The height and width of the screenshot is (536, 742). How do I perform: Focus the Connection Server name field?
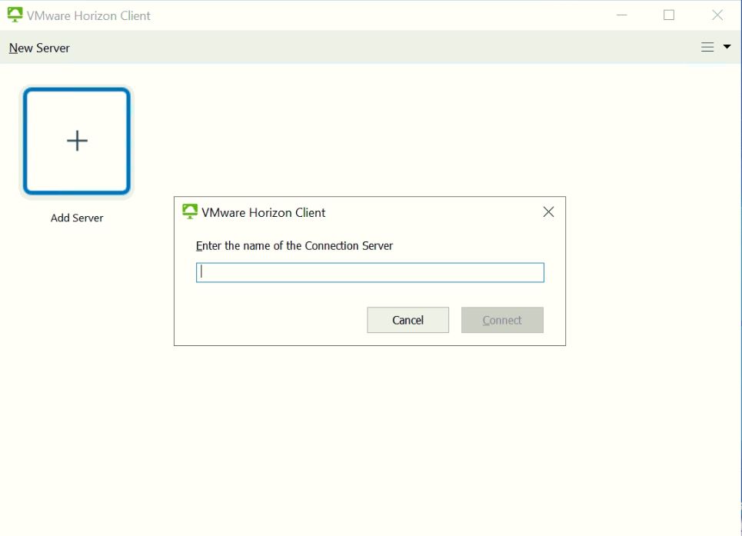pyautogui.click(x=370, y=272)
